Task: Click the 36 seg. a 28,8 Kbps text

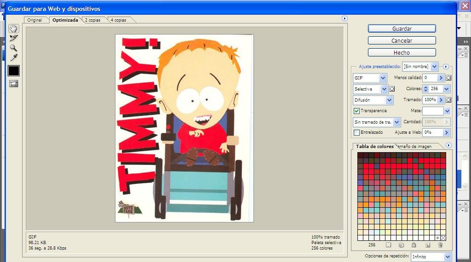Action: point(47,248)
